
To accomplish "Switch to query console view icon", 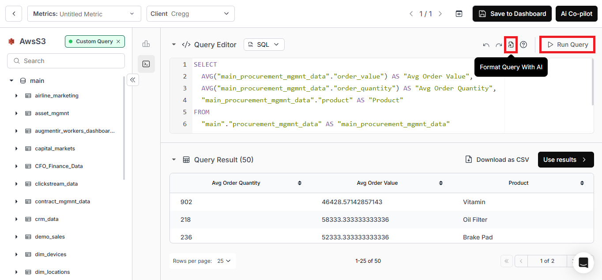I will (146, 64).
